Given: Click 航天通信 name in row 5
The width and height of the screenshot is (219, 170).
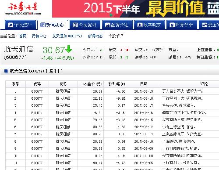Looking at the screenshot, I should [x=63, y=120].
